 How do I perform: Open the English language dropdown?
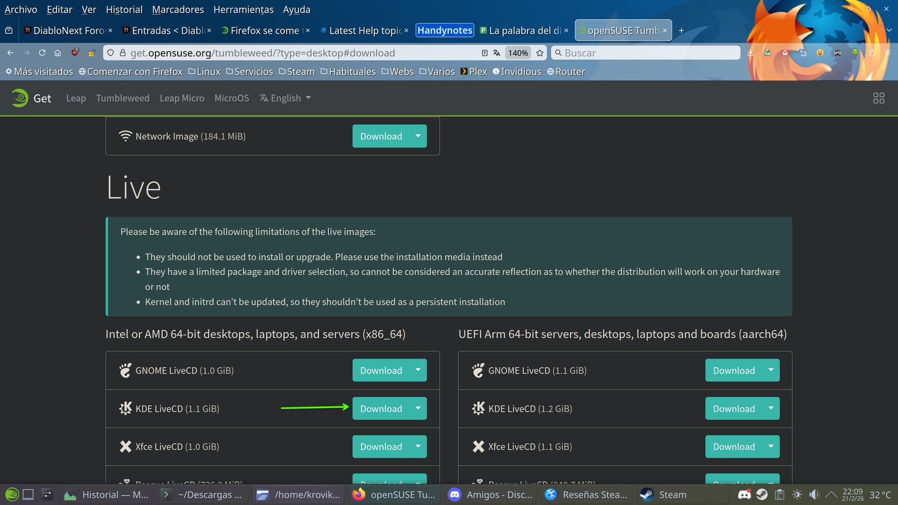285,98
